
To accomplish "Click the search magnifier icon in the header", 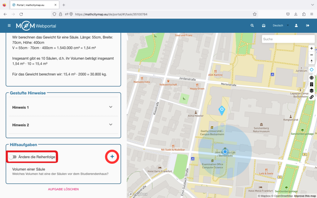I will 252,26.
